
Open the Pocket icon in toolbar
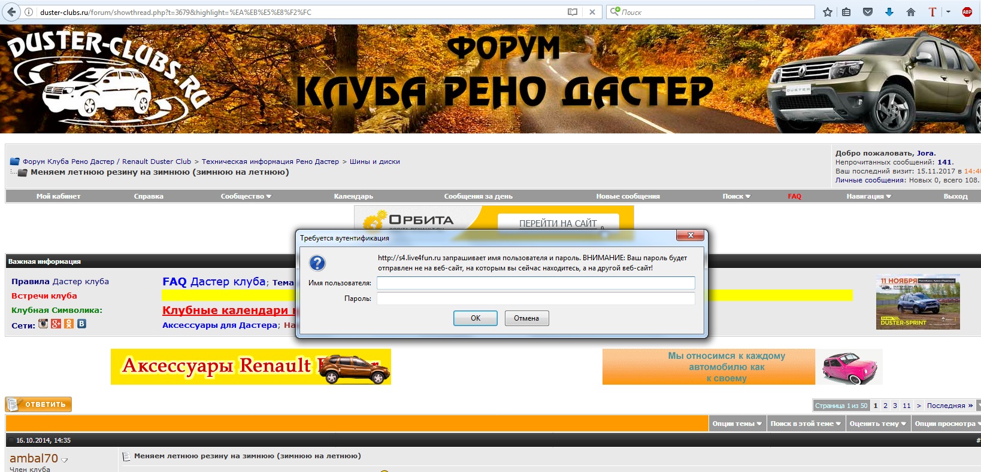(867, 12)
